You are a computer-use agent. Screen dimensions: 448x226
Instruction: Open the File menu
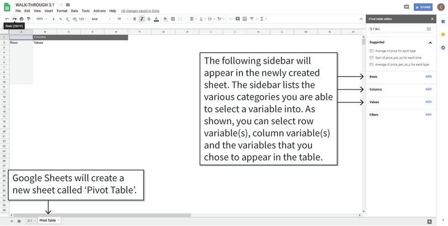[x=18, y=11]
